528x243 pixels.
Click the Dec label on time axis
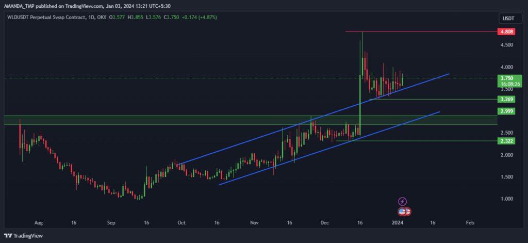325,223
